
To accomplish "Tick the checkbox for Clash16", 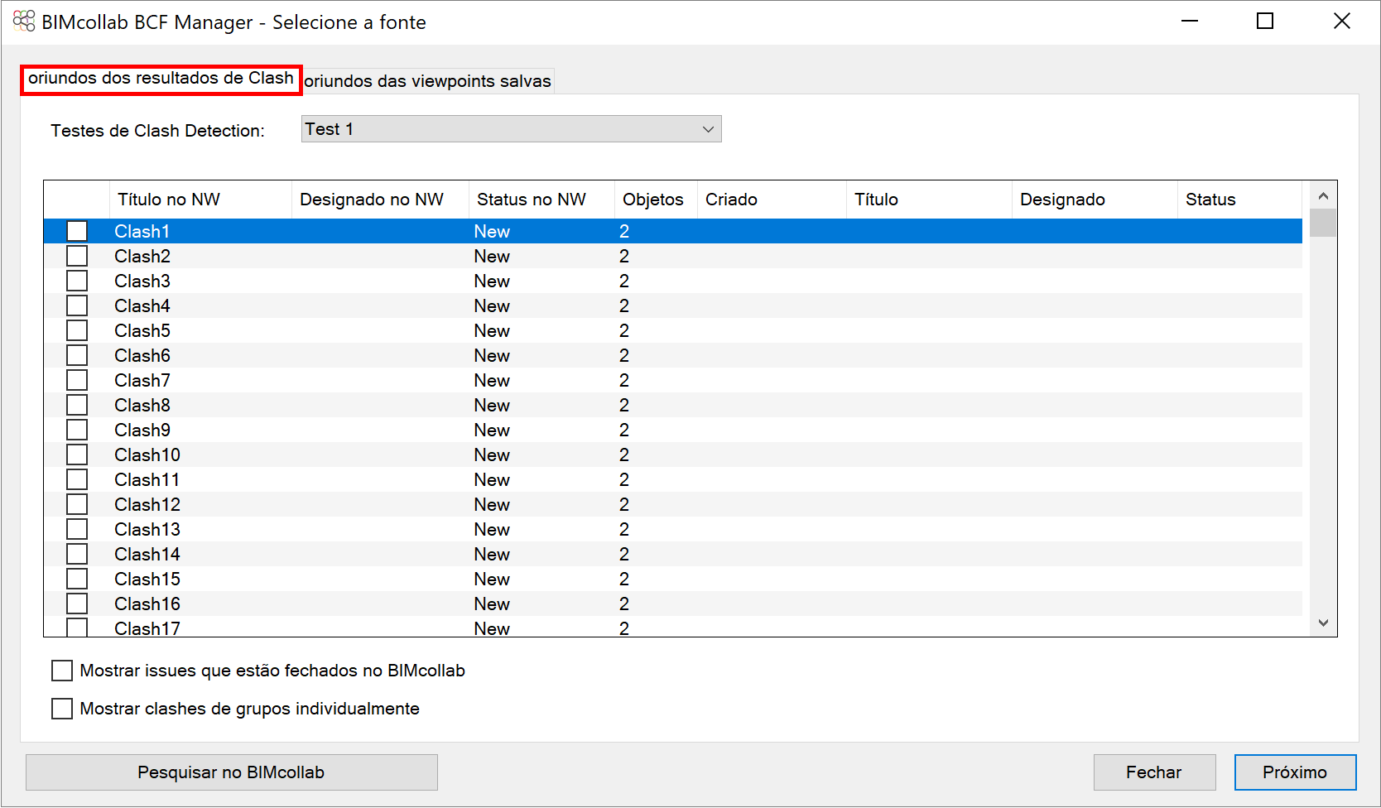I will coord(77,604).
